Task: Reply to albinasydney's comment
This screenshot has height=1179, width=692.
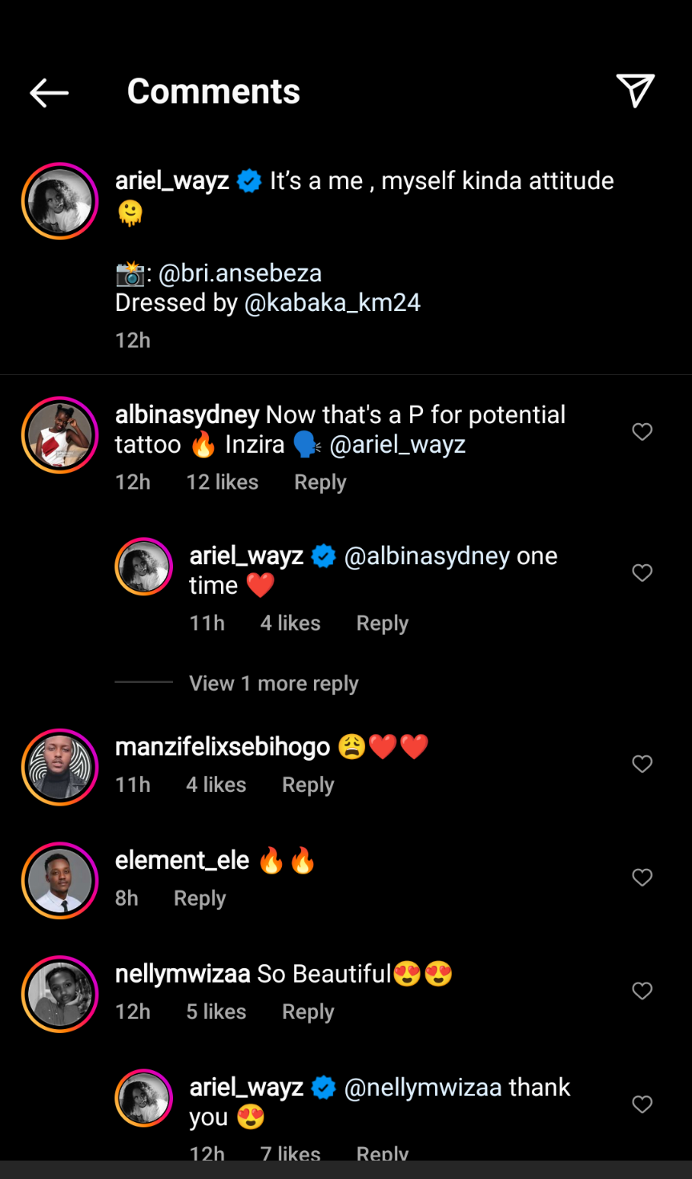Action: tap(320, 483)
